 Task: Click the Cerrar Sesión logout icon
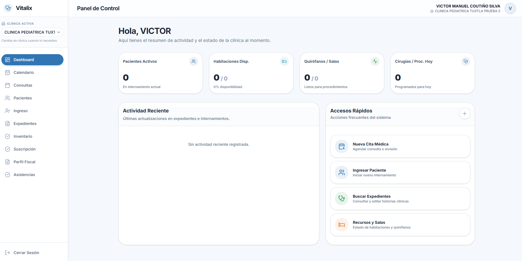8,253
